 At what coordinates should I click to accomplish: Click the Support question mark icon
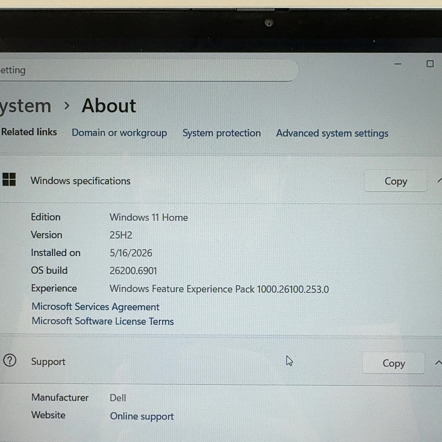(x=10, y=360)
